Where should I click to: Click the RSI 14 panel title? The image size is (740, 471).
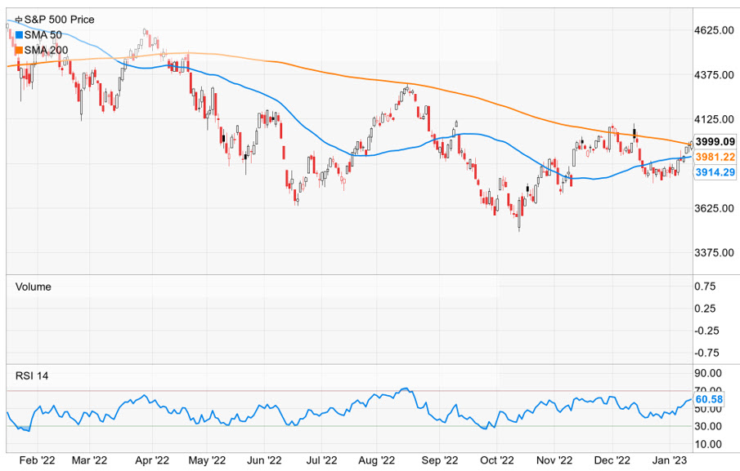point(32,375)
